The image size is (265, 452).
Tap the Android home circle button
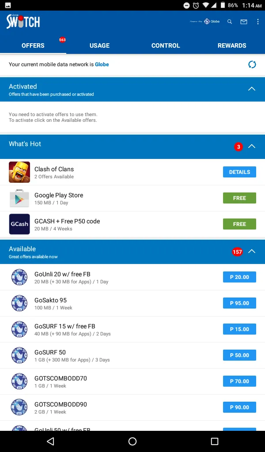click(132, 441)
